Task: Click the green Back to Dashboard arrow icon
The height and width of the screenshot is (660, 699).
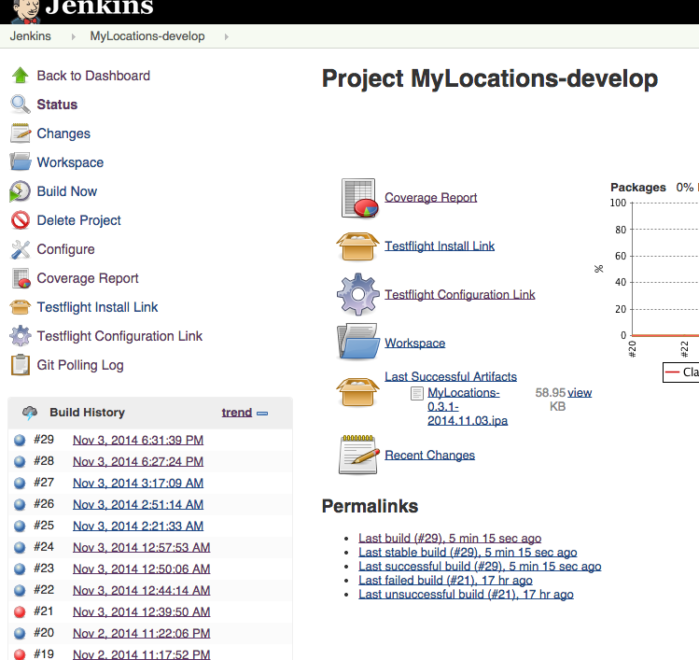Action: click(x=20, y=76)
